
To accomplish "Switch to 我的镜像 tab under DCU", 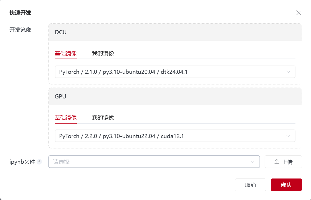I will pos(103,53).
